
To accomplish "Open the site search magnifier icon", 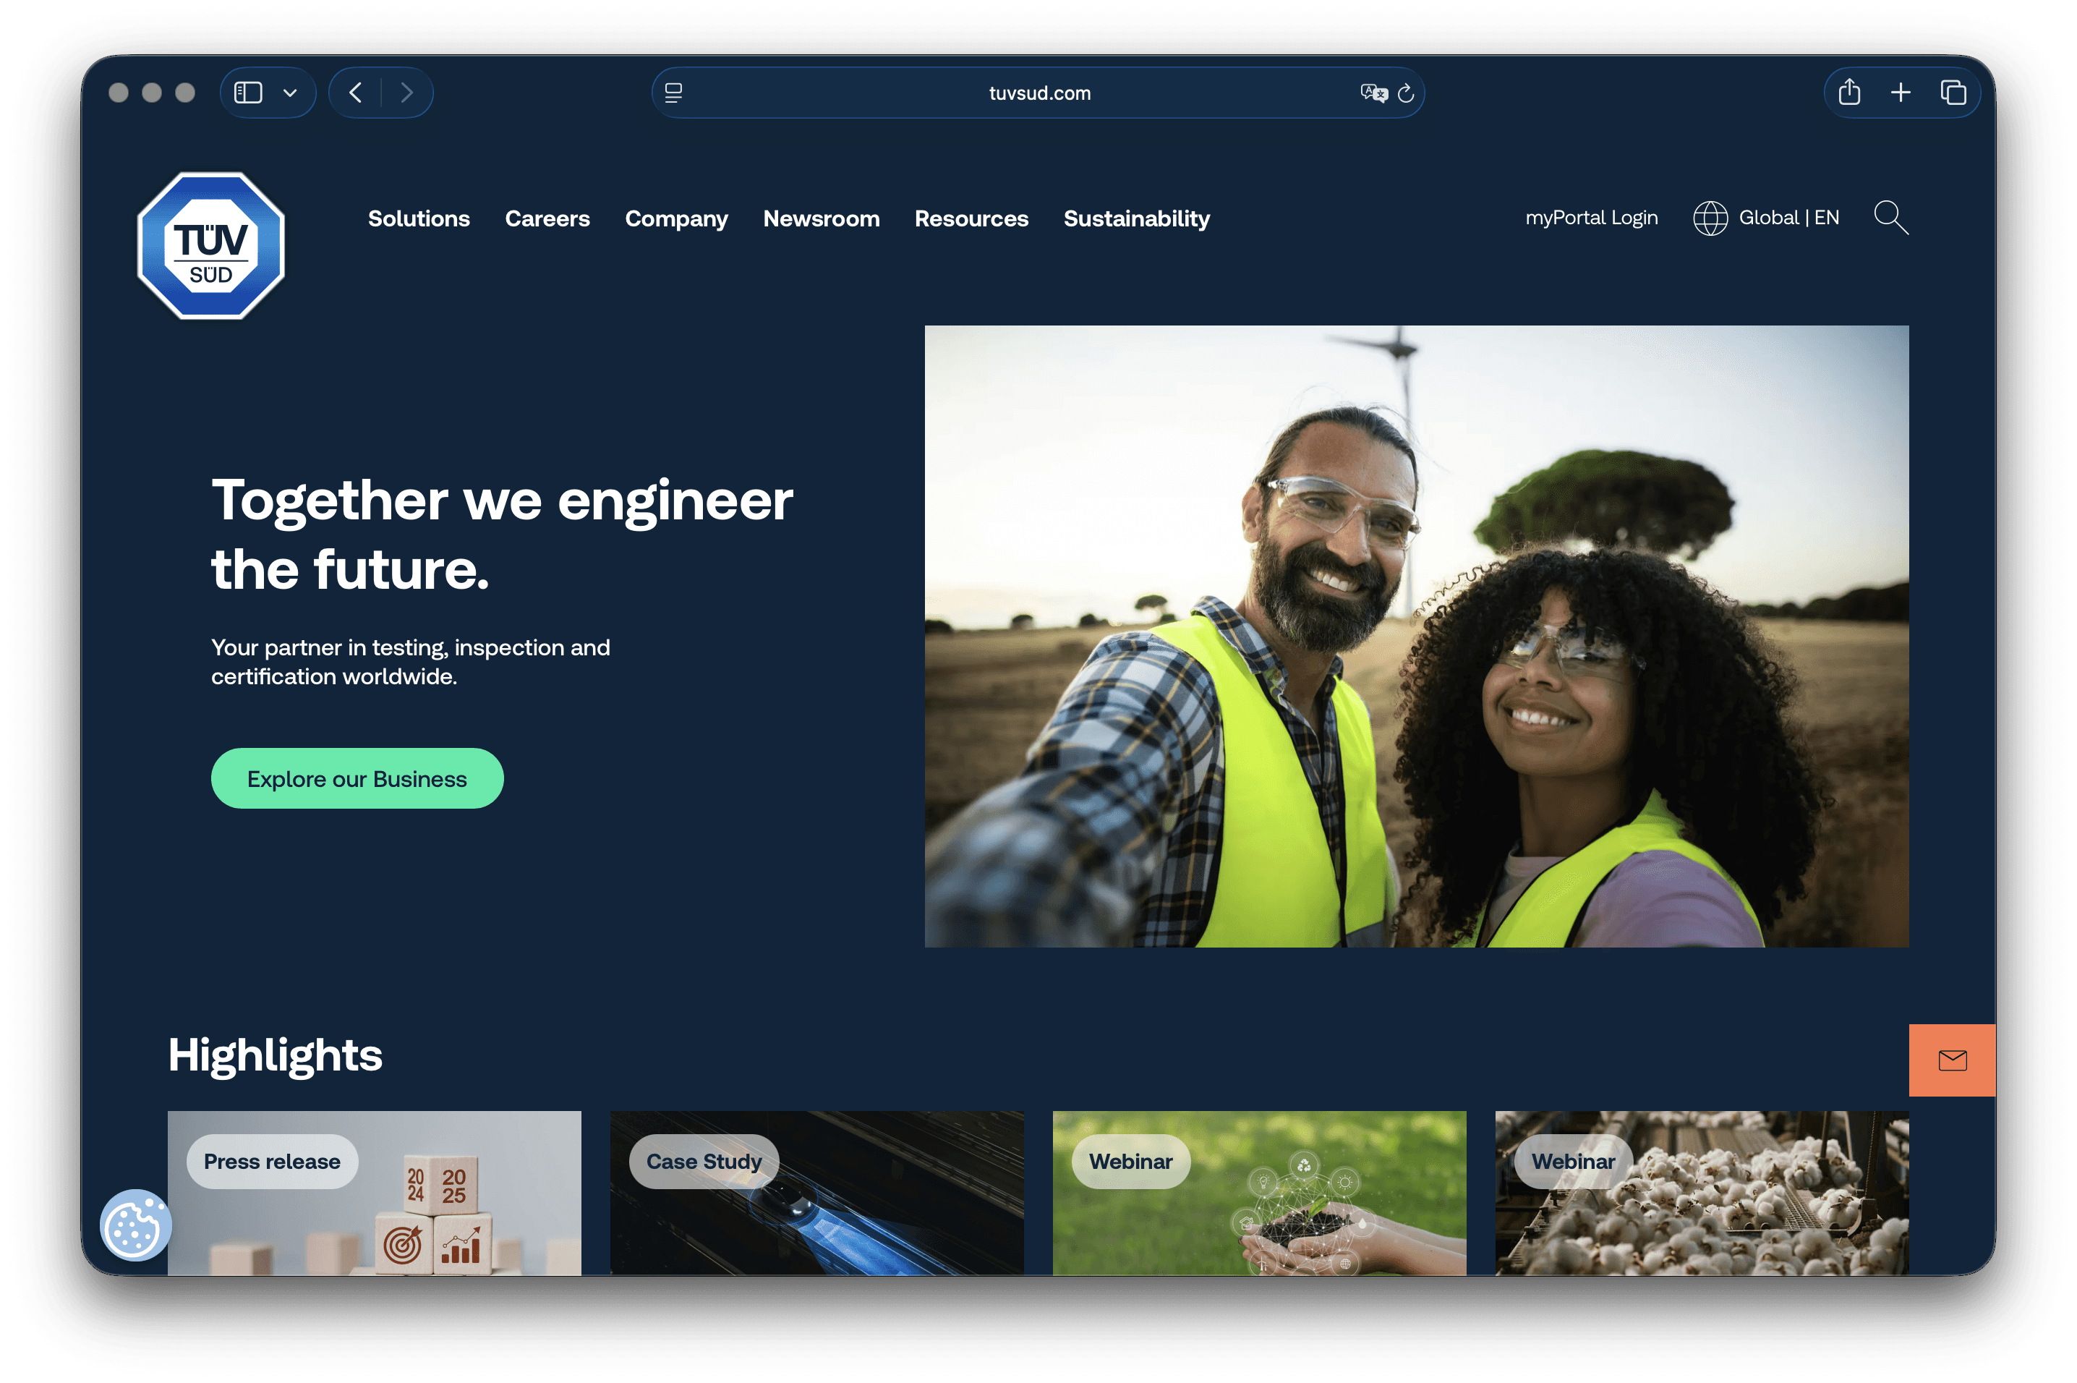I will click(x=1890, y=218).
